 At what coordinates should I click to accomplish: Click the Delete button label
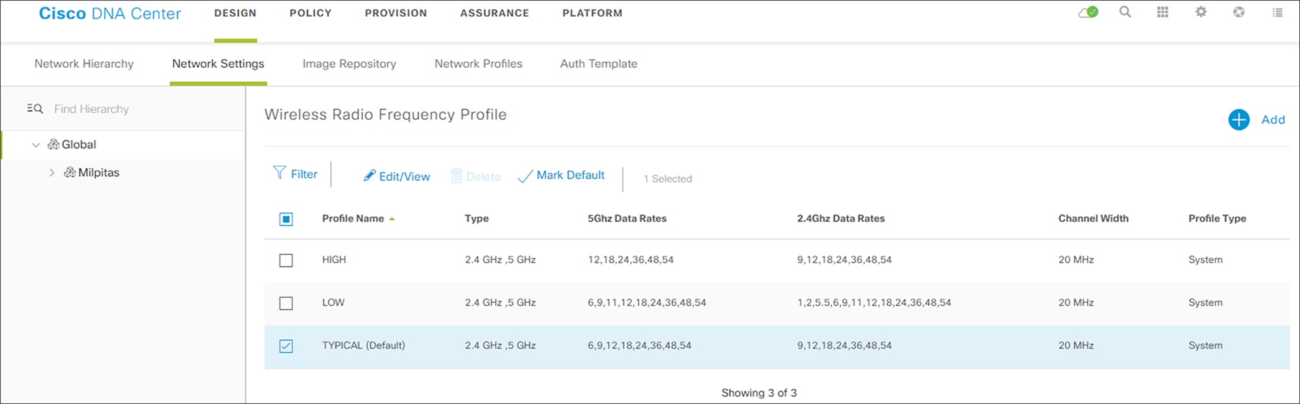tap(484, 176)
